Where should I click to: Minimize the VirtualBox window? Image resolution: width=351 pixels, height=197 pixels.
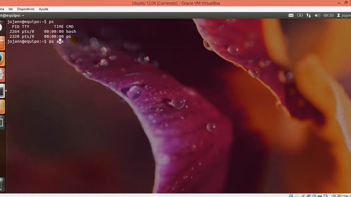point(339,3)
